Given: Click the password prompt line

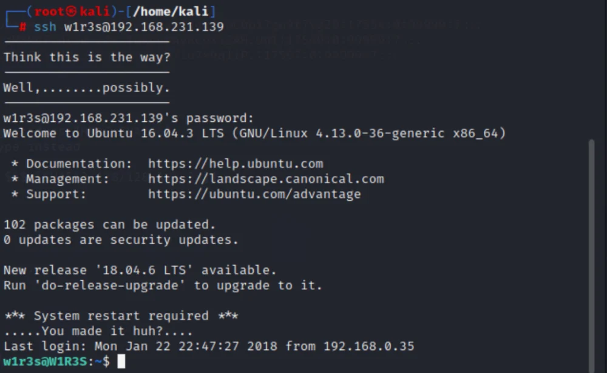Looking at the screenshot, I should pyautogui.click(x=129, y=118).
